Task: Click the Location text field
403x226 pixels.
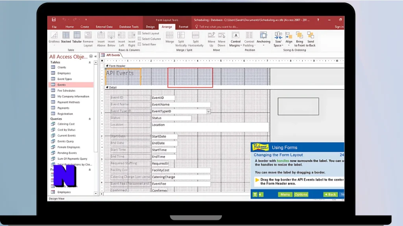Action: pyautogui.click(x=210, y=128)
